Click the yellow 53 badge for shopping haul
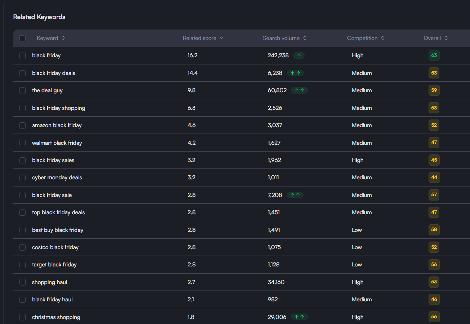470x324 pixels. [x=434, y=282]
